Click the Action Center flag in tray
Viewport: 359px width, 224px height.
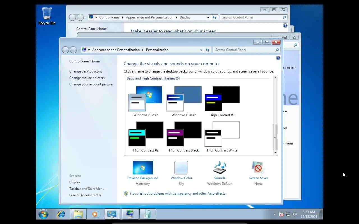tap(281, 214)
